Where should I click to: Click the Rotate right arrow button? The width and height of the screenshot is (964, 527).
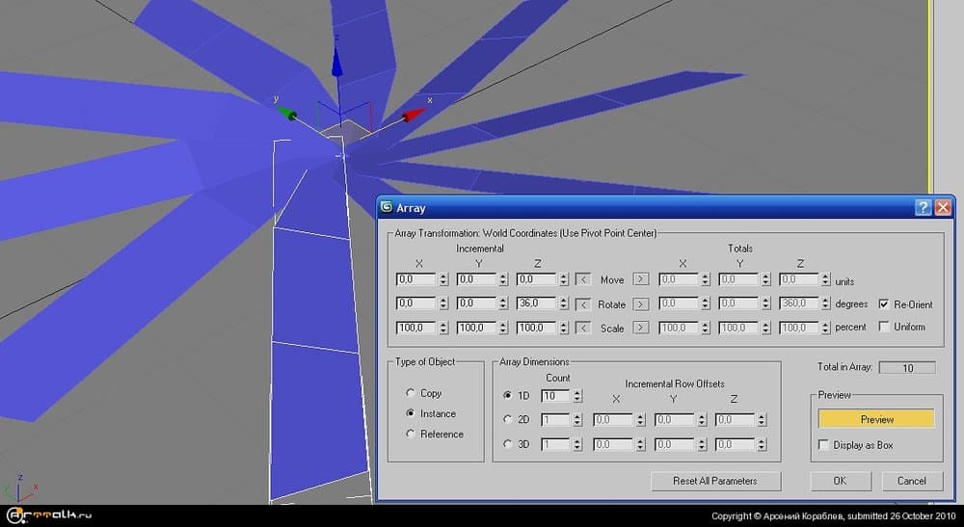pos(640,303)
